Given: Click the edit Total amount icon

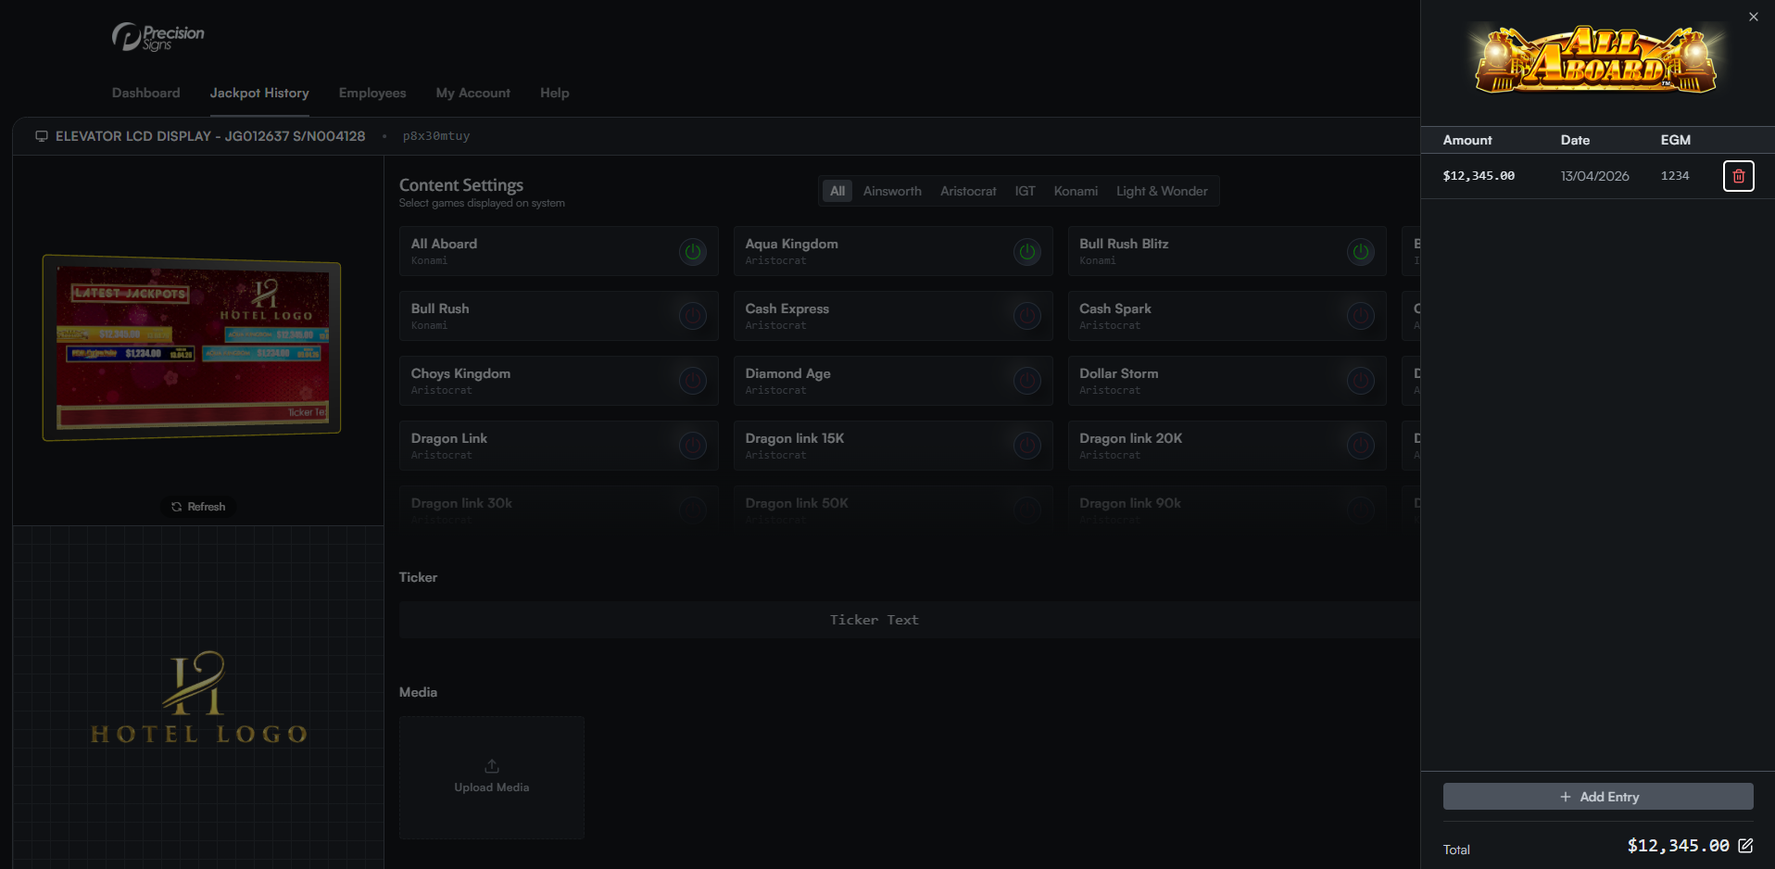Looking at the screenshot, I should coord(1745,845).
